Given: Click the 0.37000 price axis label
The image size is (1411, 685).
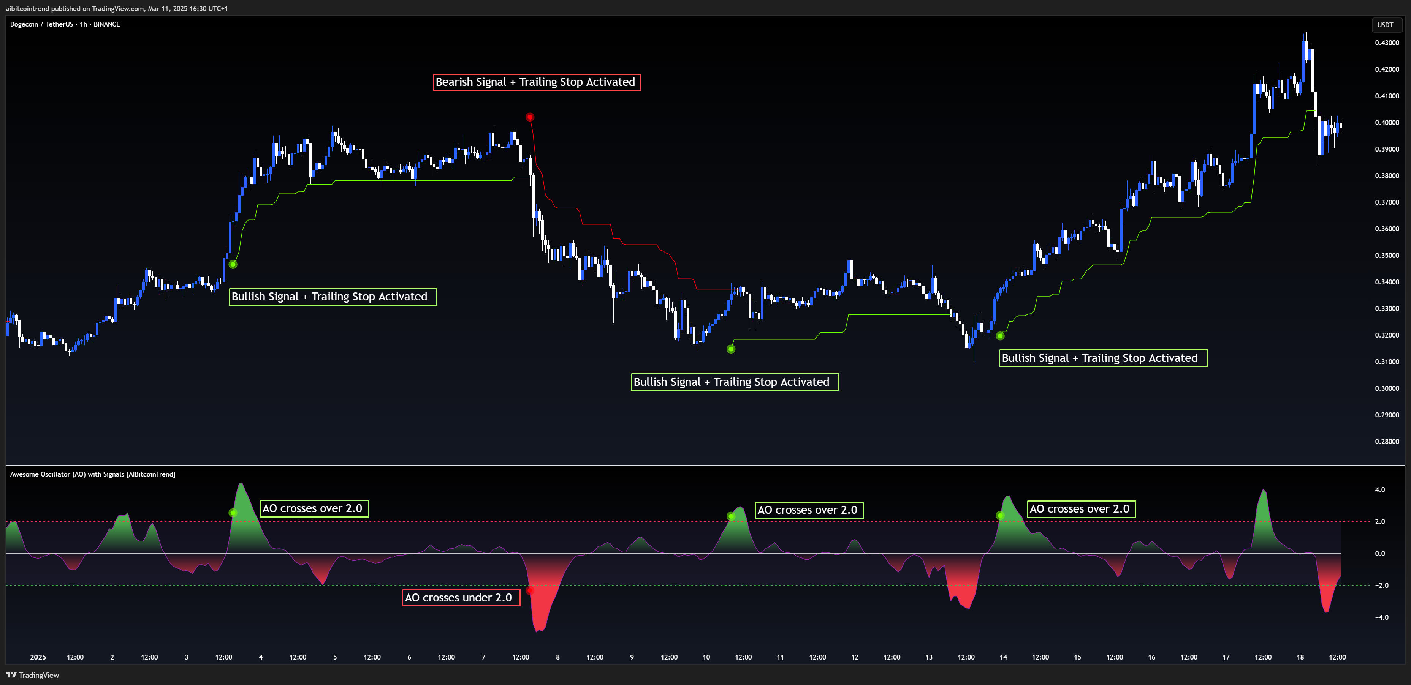Looking at the screenshot, I should (x=1387, y=202).
